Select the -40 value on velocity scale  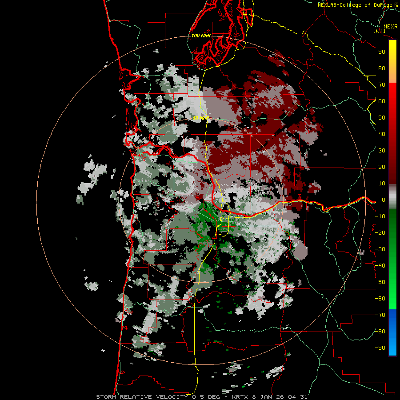coord(380,266)
